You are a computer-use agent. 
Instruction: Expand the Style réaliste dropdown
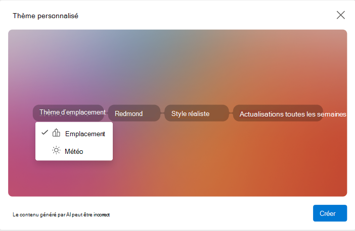(197, 113)
